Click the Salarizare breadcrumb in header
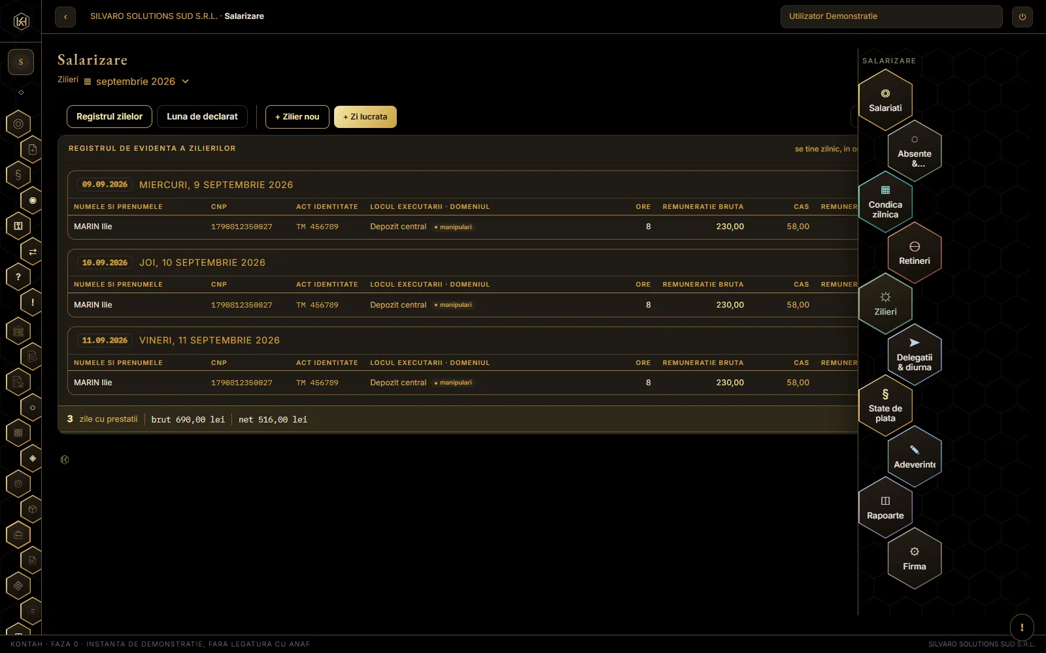Viewport: 1046px width, 653px height. (245, 16)
